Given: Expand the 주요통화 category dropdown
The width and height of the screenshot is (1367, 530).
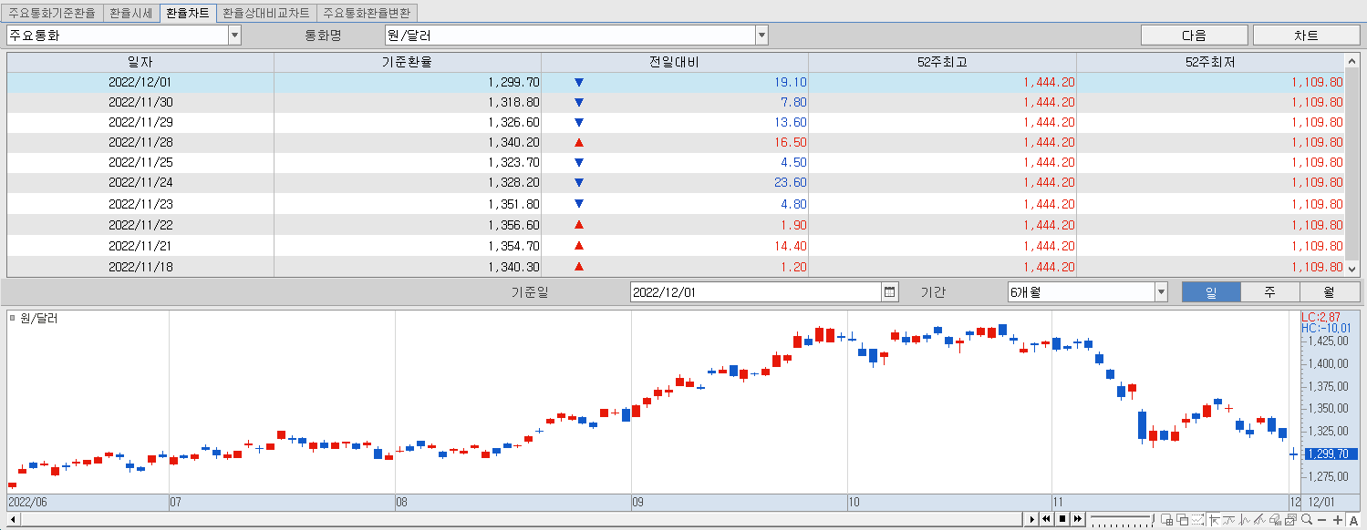Looking at the screenshot, I should click(x=234, y=36).
